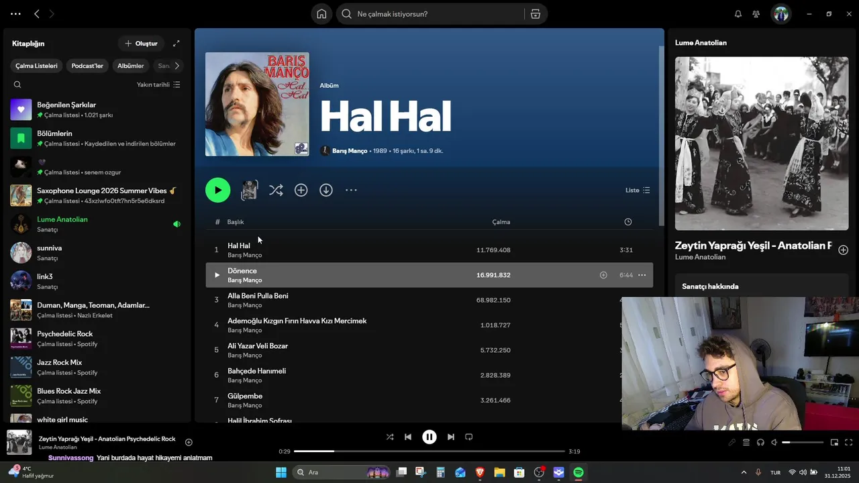859x483 pixels.
Task: Select 'Ademoğlu Kızgın Fırın Havva Kızı Mercimek'
Action: click(429, 325)
